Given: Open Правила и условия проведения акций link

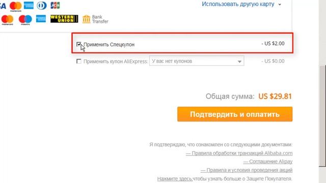Looking at the screenshot, I should point(247,170).
